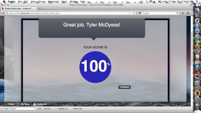This screenshot has width=201, height=113.
Task: Open a new tab with the plus icon
Action: (40, 8)
